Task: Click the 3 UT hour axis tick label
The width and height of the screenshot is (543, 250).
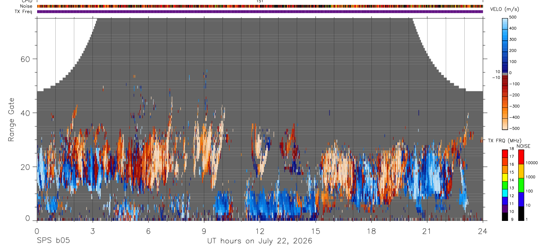Action: 92,231
